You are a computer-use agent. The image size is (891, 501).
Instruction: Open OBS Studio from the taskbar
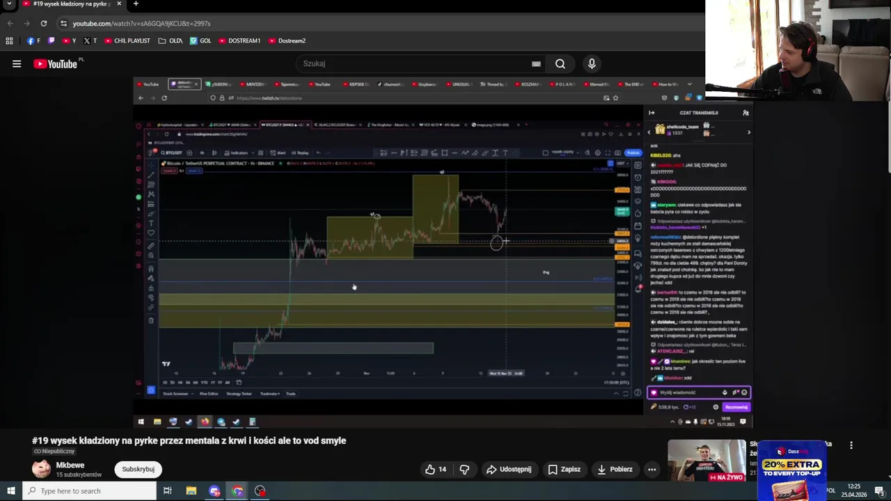[x=260, y=491]
